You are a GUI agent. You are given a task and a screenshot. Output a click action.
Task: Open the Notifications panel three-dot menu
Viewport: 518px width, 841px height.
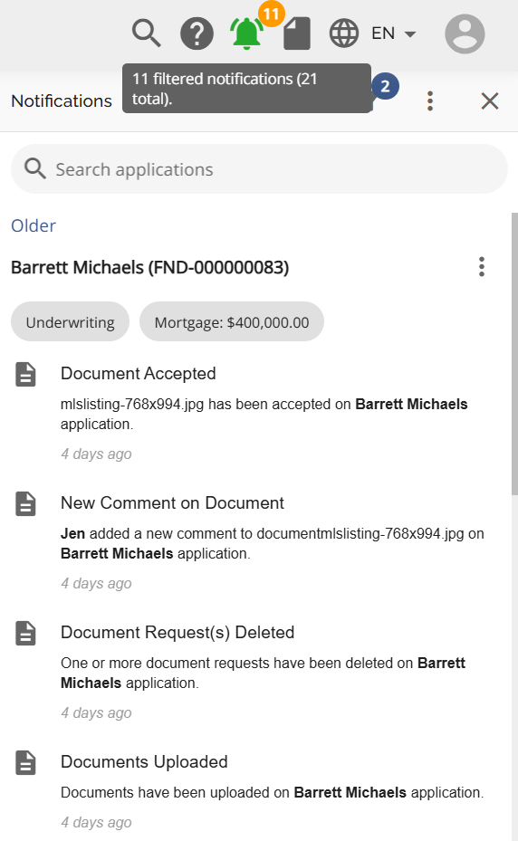430,100
